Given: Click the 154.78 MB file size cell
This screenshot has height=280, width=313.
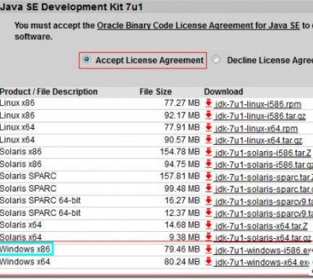Looking at the screenshot, I should [x=180, y=152].
